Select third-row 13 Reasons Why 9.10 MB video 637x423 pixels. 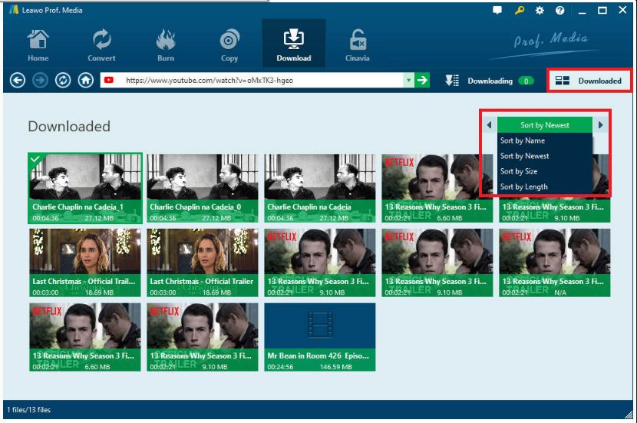point(203,337)
